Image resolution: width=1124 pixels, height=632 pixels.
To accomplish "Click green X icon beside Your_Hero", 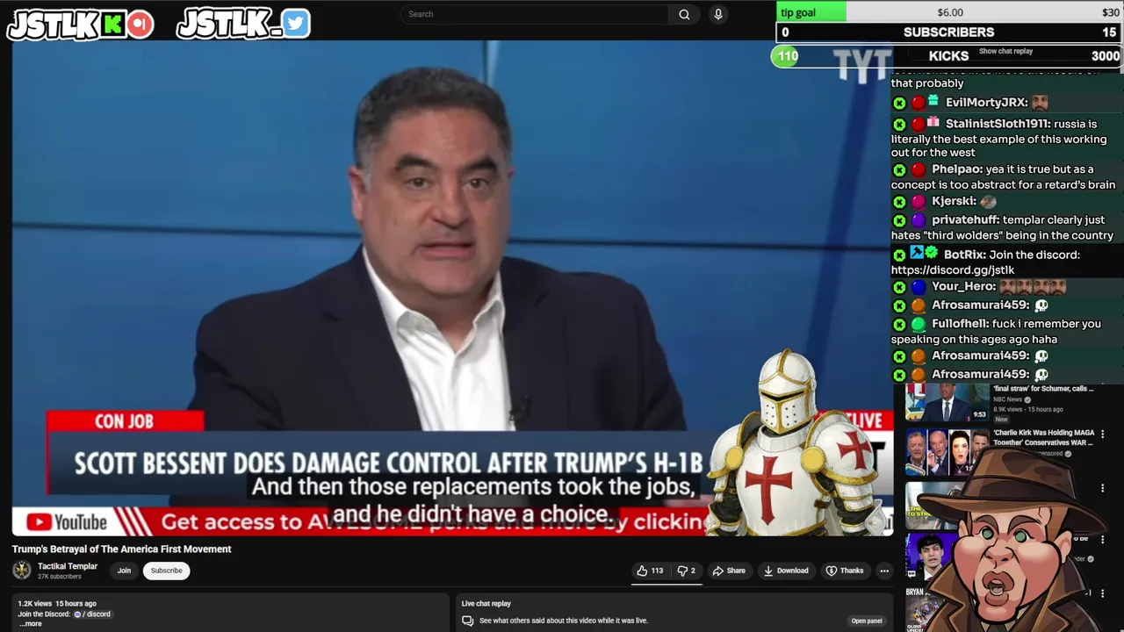I will (x=899, y=286).
